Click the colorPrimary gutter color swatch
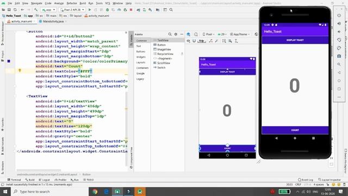This screenshot has width=348, height=196. pyautogui.click(x=9, y=61)
